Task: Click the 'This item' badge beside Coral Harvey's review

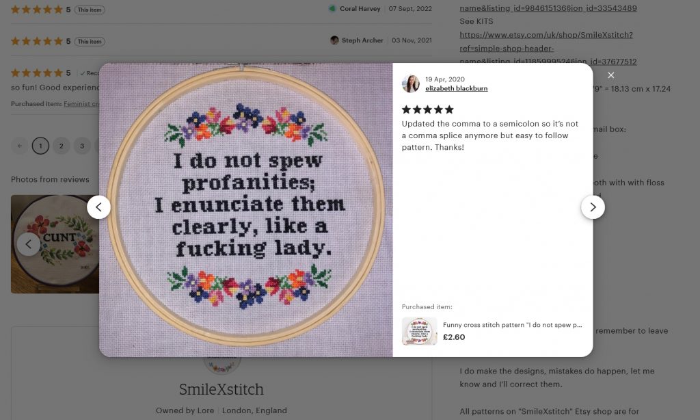Action: [90, 10]
